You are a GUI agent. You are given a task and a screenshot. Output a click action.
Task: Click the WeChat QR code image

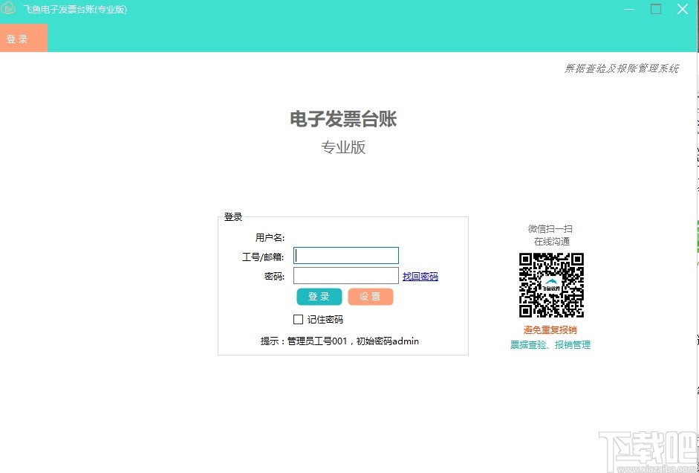pos(551,285)
